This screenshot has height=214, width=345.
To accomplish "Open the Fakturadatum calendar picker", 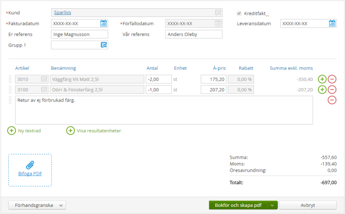I will (103, 23).
